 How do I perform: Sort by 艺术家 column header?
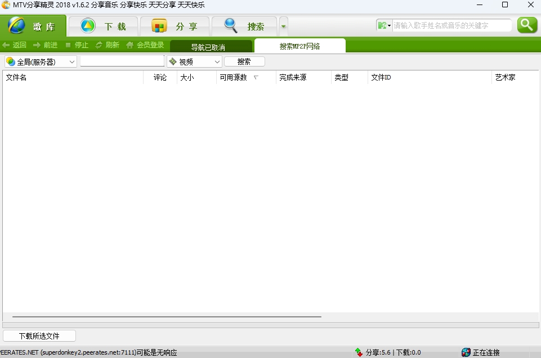[515, 77]
